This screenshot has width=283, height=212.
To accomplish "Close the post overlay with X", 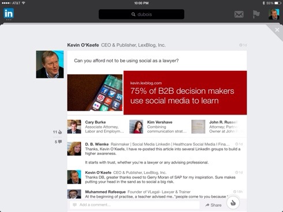I will (277, 30).
